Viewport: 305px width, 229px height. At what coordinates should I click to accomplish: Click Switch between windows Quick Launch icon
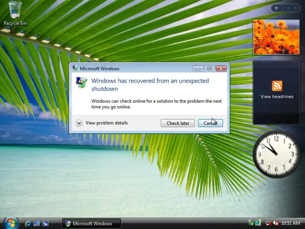click(45, 223)
